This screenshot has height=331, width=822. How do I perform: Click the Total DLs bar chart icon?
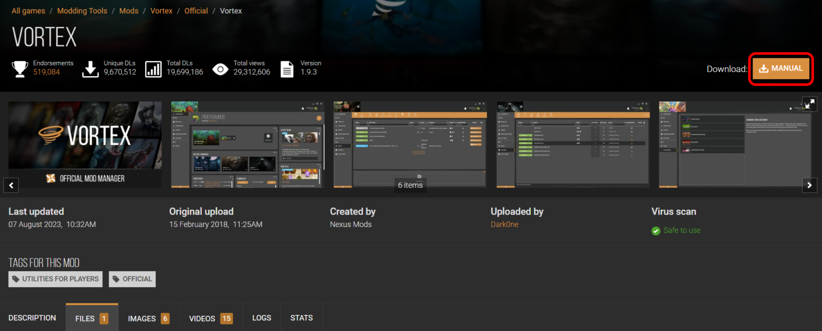coord(154,69)
